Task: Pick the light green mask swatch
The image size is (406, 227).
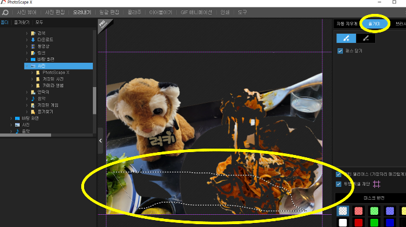Action: pos(374,211)
